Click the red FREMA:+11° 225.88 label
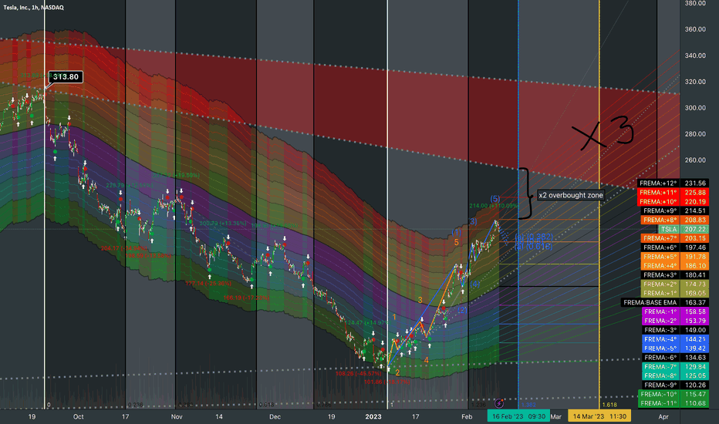719x424 pixels. click(673, 193)
